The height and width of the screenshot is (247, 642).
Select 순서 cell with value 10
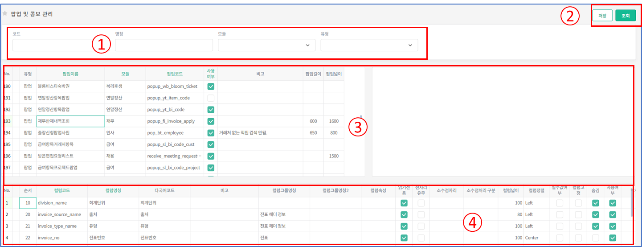tap(28, 203)
